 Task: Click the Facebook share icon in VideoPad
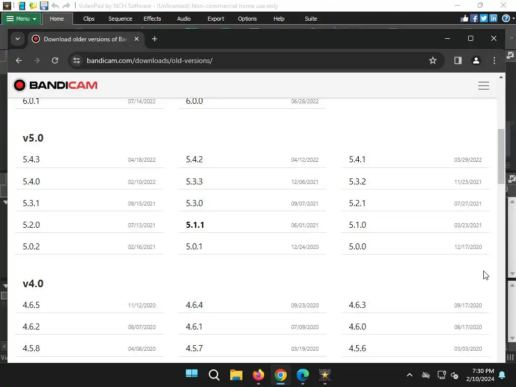474,19
